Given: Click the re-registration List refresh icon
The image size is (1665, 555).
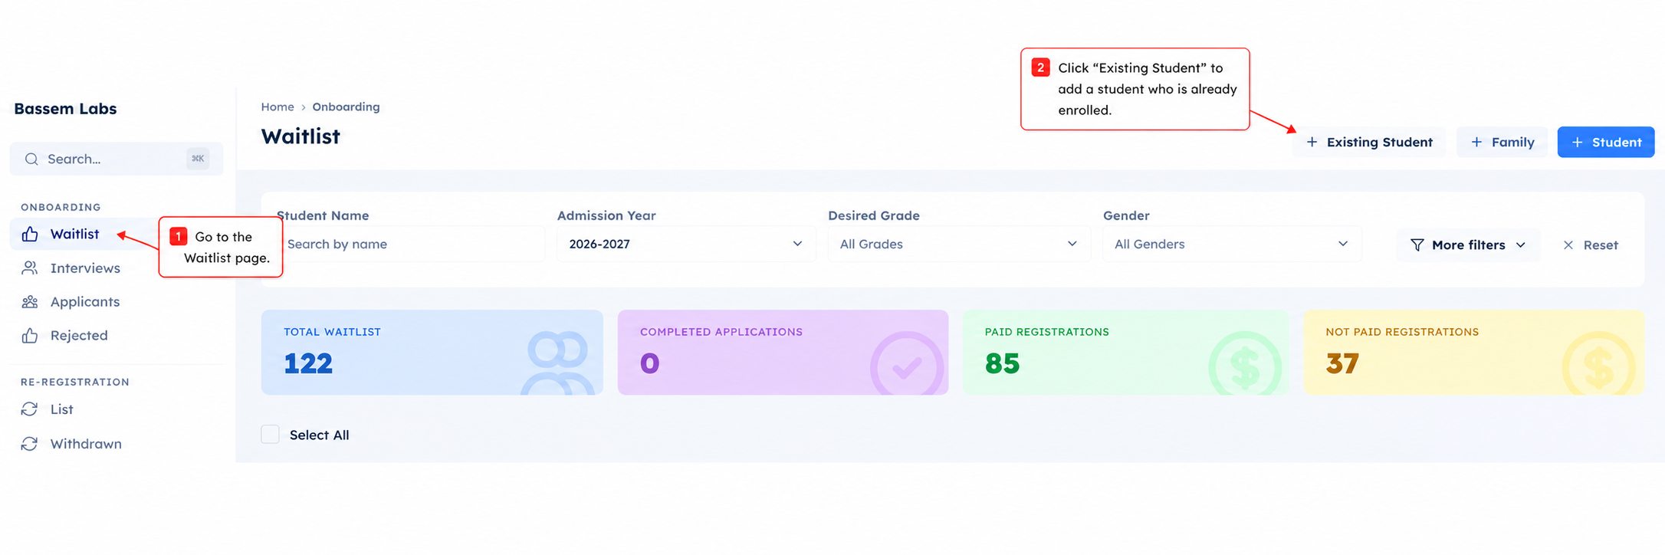Looking at the screenshot, I should [30, 409].
